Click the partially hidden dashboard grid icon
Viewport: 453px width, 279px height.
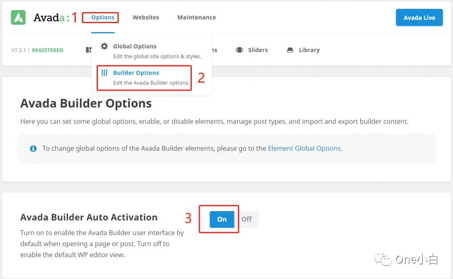[88, 50]
